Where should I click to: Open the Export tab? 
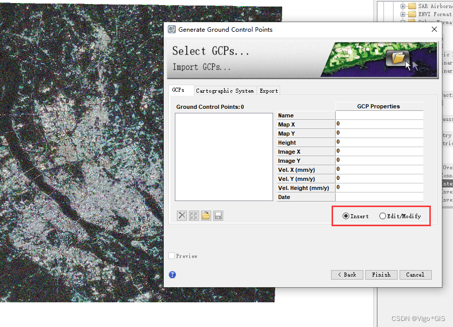coord(269,91)
